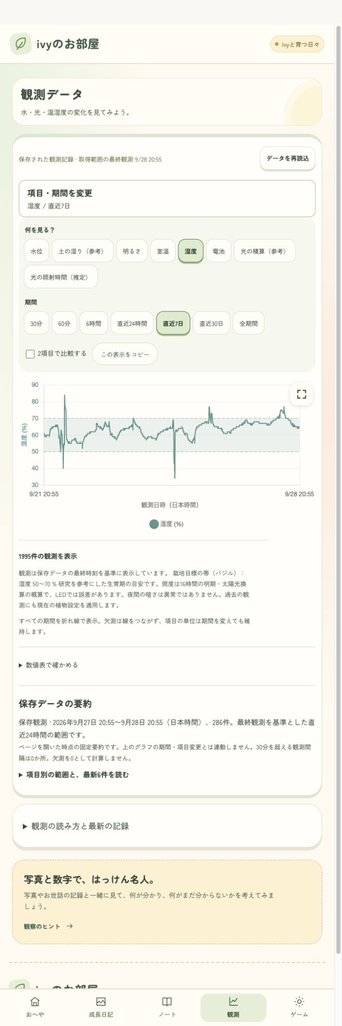Choose the 直近7日 period
Screen dimensions: 342x1026
coord(173,323)
